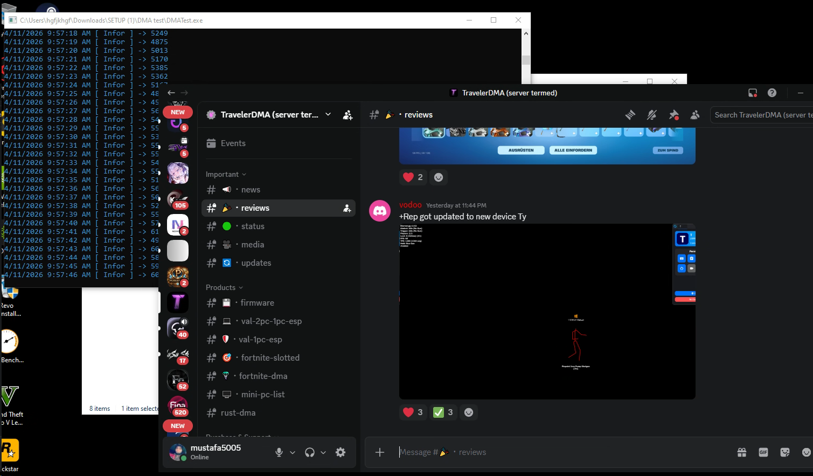Select the reviews channel
The width and height of the screenshot is (813, 476).
279,208
